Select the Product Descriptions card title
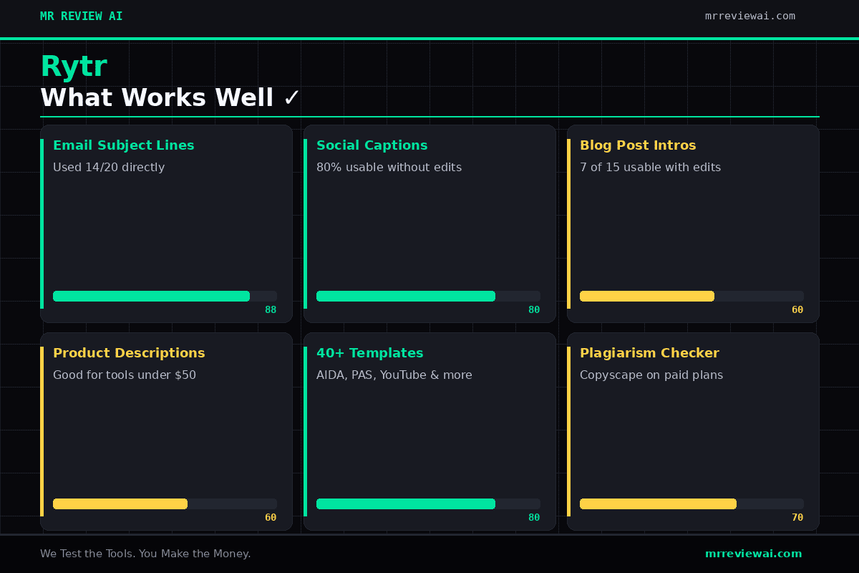Screen dimensions: 859x573 click(x=129, y=353)
